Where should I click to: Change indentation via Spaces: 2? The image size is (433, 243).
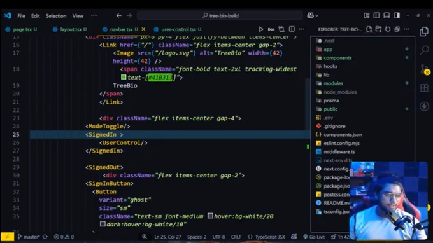(197, 237)
